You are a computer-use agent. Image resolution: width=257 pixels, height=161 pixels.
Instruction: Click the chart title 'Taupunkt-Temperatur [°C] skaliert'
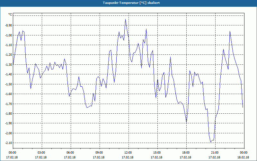click(131, 3)
